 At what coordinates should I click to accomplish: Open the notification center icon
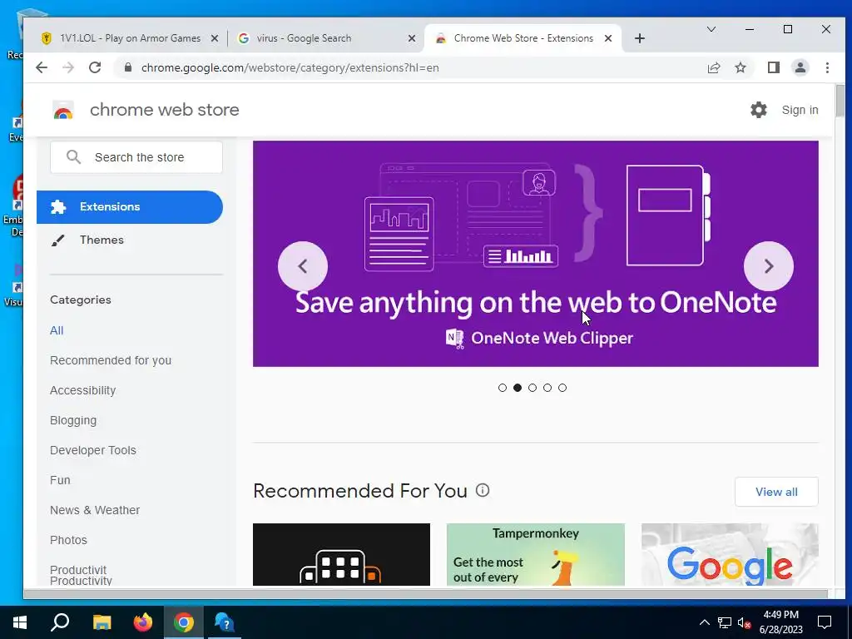825,622
